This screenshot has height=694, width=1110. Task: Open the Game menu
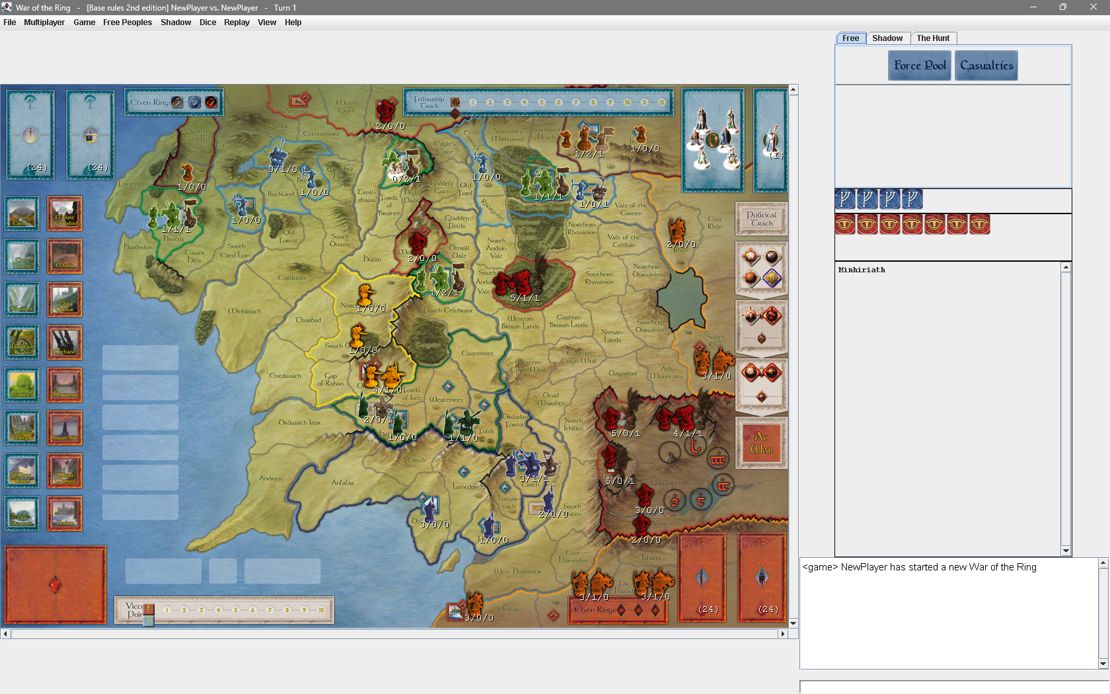[x=85, y=22]
